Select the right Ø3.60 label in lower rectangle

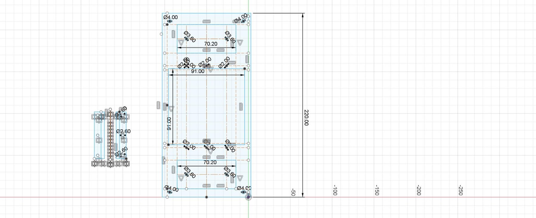pyautogui.click(x=230, y=172)
